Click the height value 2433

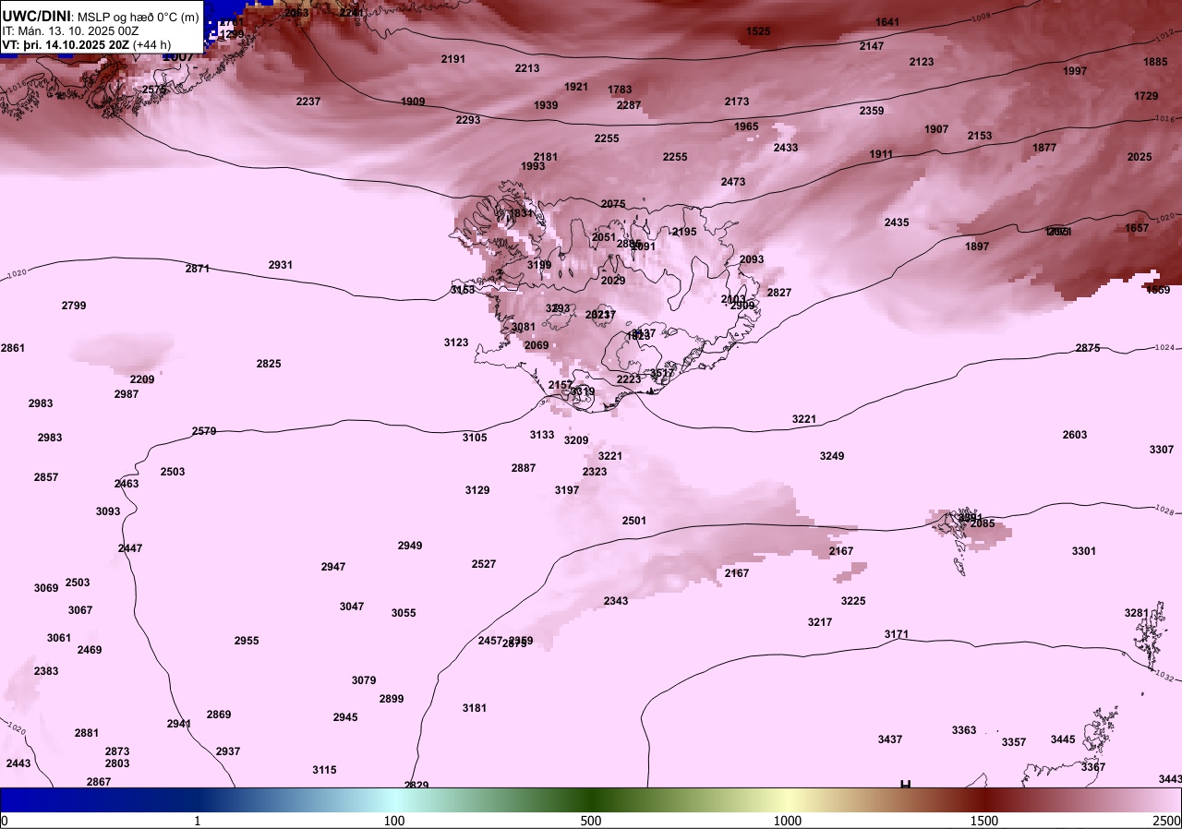tap(786, 148)
